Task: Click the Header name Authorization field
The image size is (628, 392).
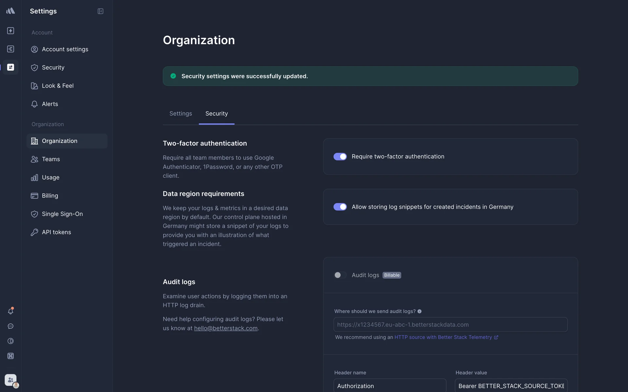Action: (389, 386)
